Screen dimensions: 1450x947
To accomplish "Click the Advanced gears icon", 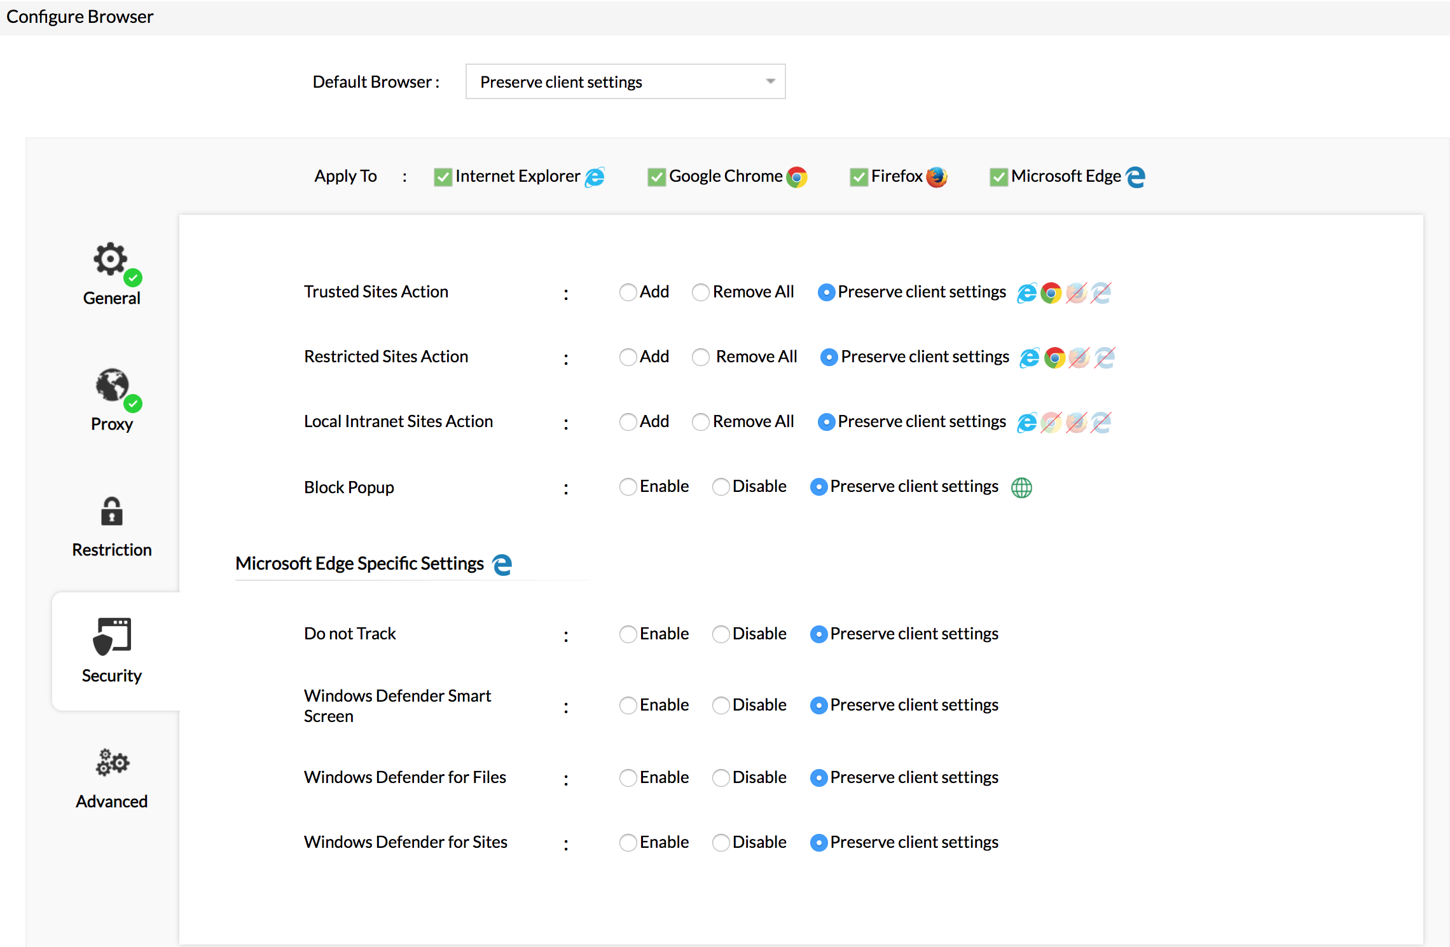I will click(x=112, y=763).
